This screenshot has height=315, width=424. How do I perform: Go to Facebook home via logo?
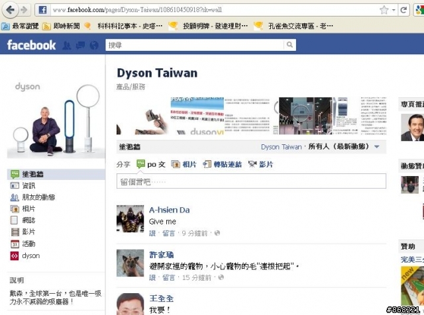(31, 45)
